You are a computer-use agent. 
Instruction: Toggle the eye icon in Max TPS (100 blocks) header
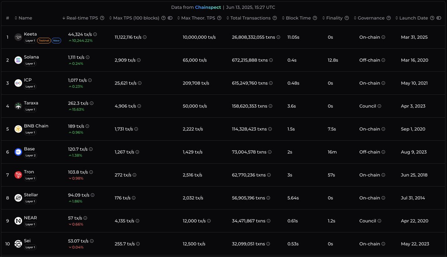click(170, 18)
